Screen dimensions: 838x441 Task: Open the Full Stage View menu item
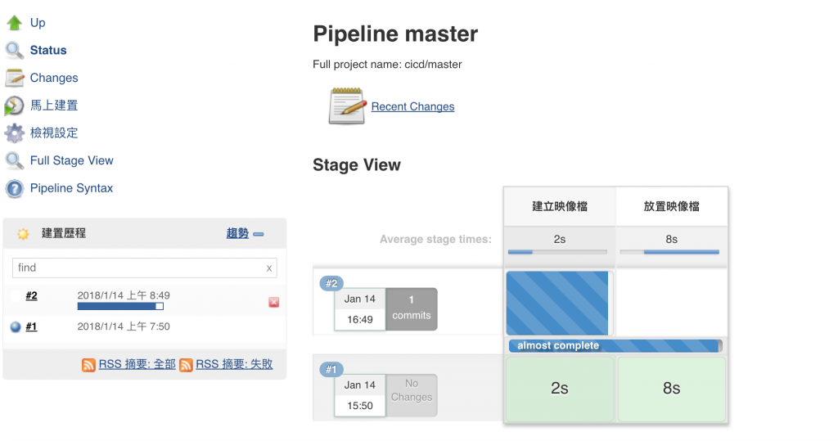pos(71,160)
